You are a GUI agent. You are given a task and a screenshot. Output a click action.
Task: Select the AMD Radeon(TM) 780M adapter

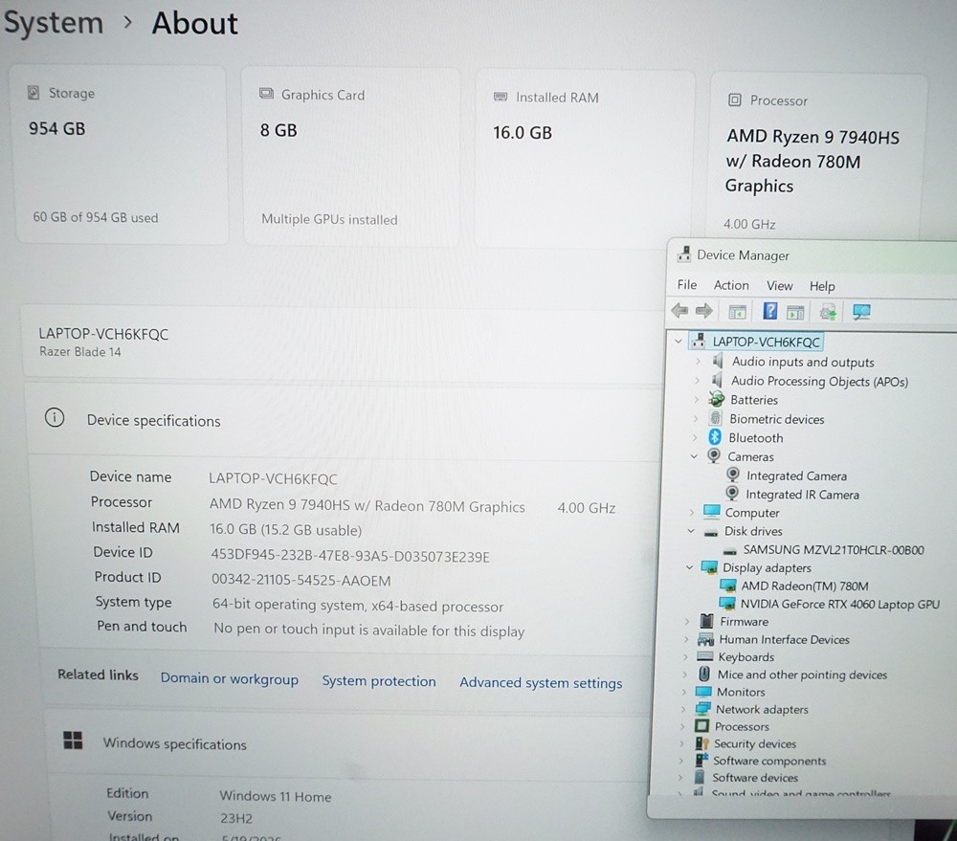(x=805, y=586)
